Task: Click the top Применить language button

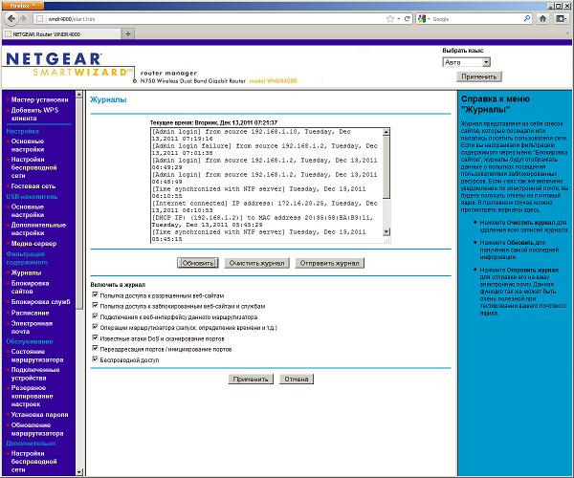Action: pyautogui.click(x=479, y=76)
